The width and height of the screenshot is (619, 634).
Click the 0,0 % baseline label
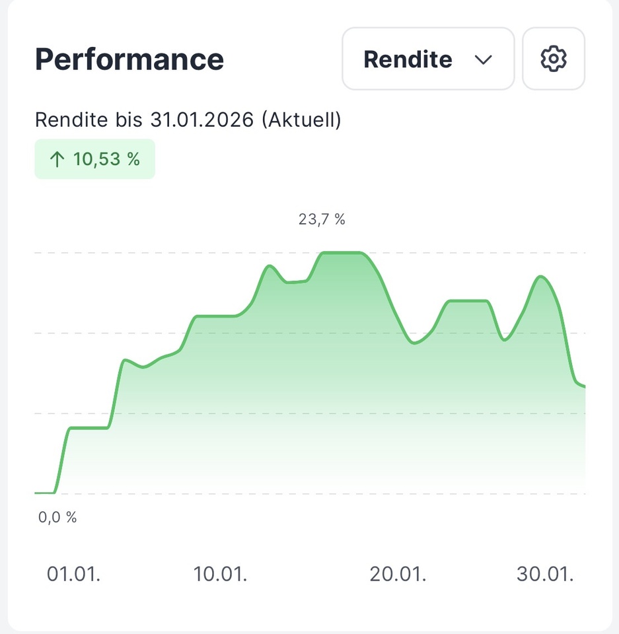[57, 518]
